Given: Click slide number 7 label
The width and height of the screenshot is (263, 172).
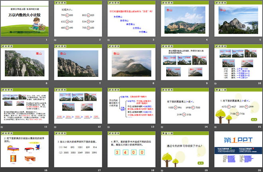Looking at the screenshot, I should (x=100, y=83).
